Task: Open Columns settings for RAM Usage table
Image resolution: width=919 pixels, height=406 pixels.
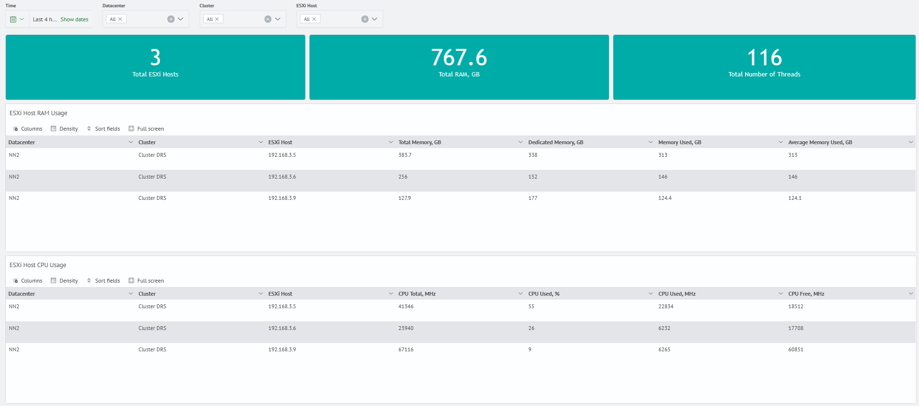Action: [28, 129]
